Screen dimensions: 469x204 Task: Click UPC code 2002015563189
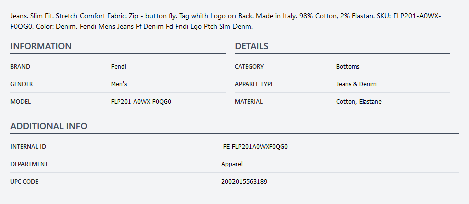coord(244,181)
